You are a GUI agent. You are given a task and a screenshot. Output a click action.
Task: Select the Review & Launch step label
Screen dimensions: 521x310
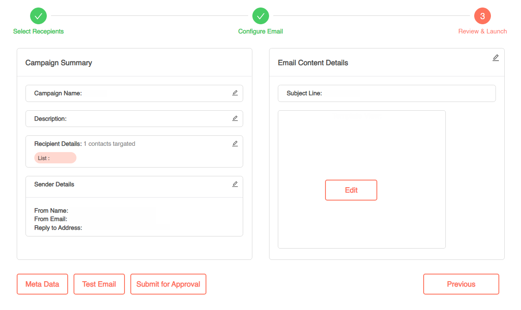click(x=482, y=31)
